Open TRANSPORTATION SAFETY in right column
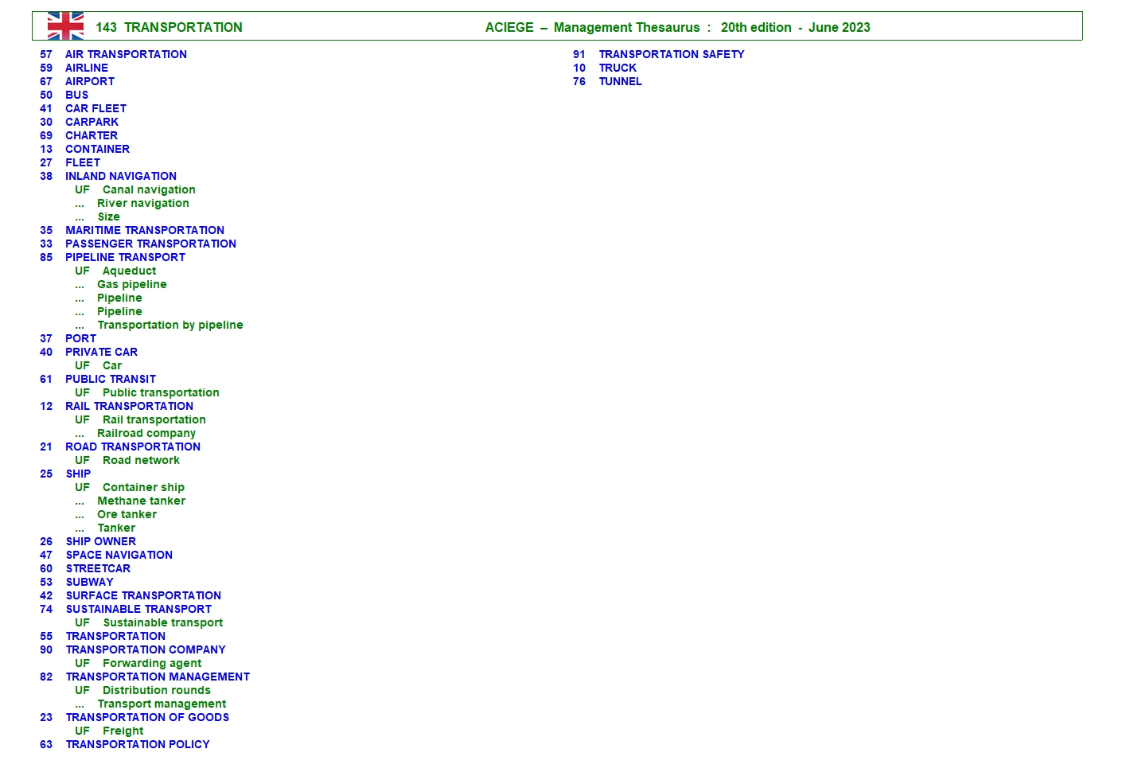 click(672, 54)
